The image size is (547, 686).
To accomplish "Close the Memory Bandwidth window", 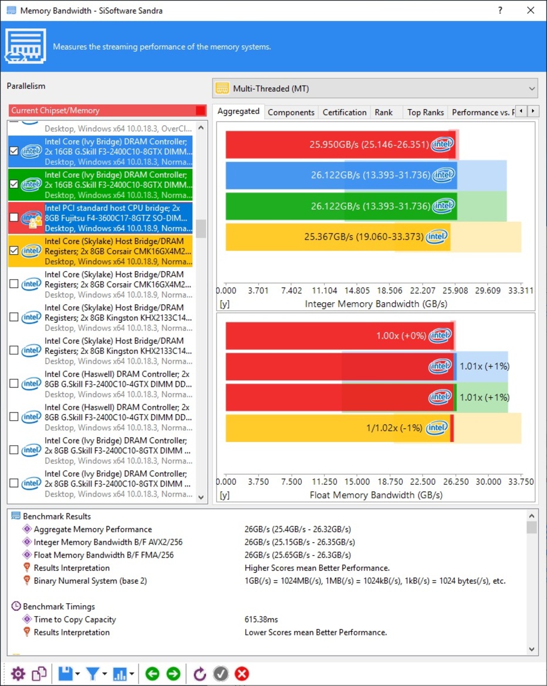I will click(531, 10).
